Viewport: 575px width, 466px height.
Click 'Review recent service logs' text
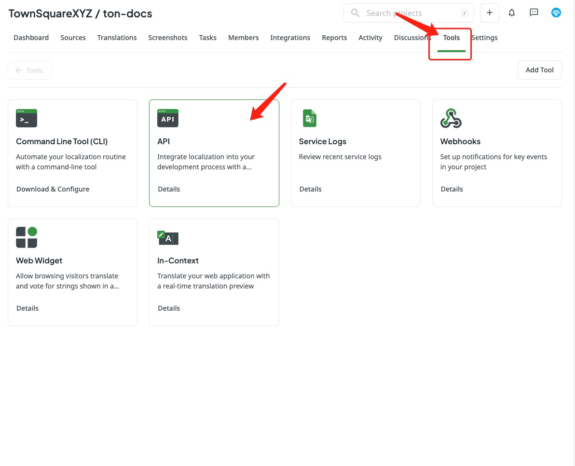(x=340, y=157)
